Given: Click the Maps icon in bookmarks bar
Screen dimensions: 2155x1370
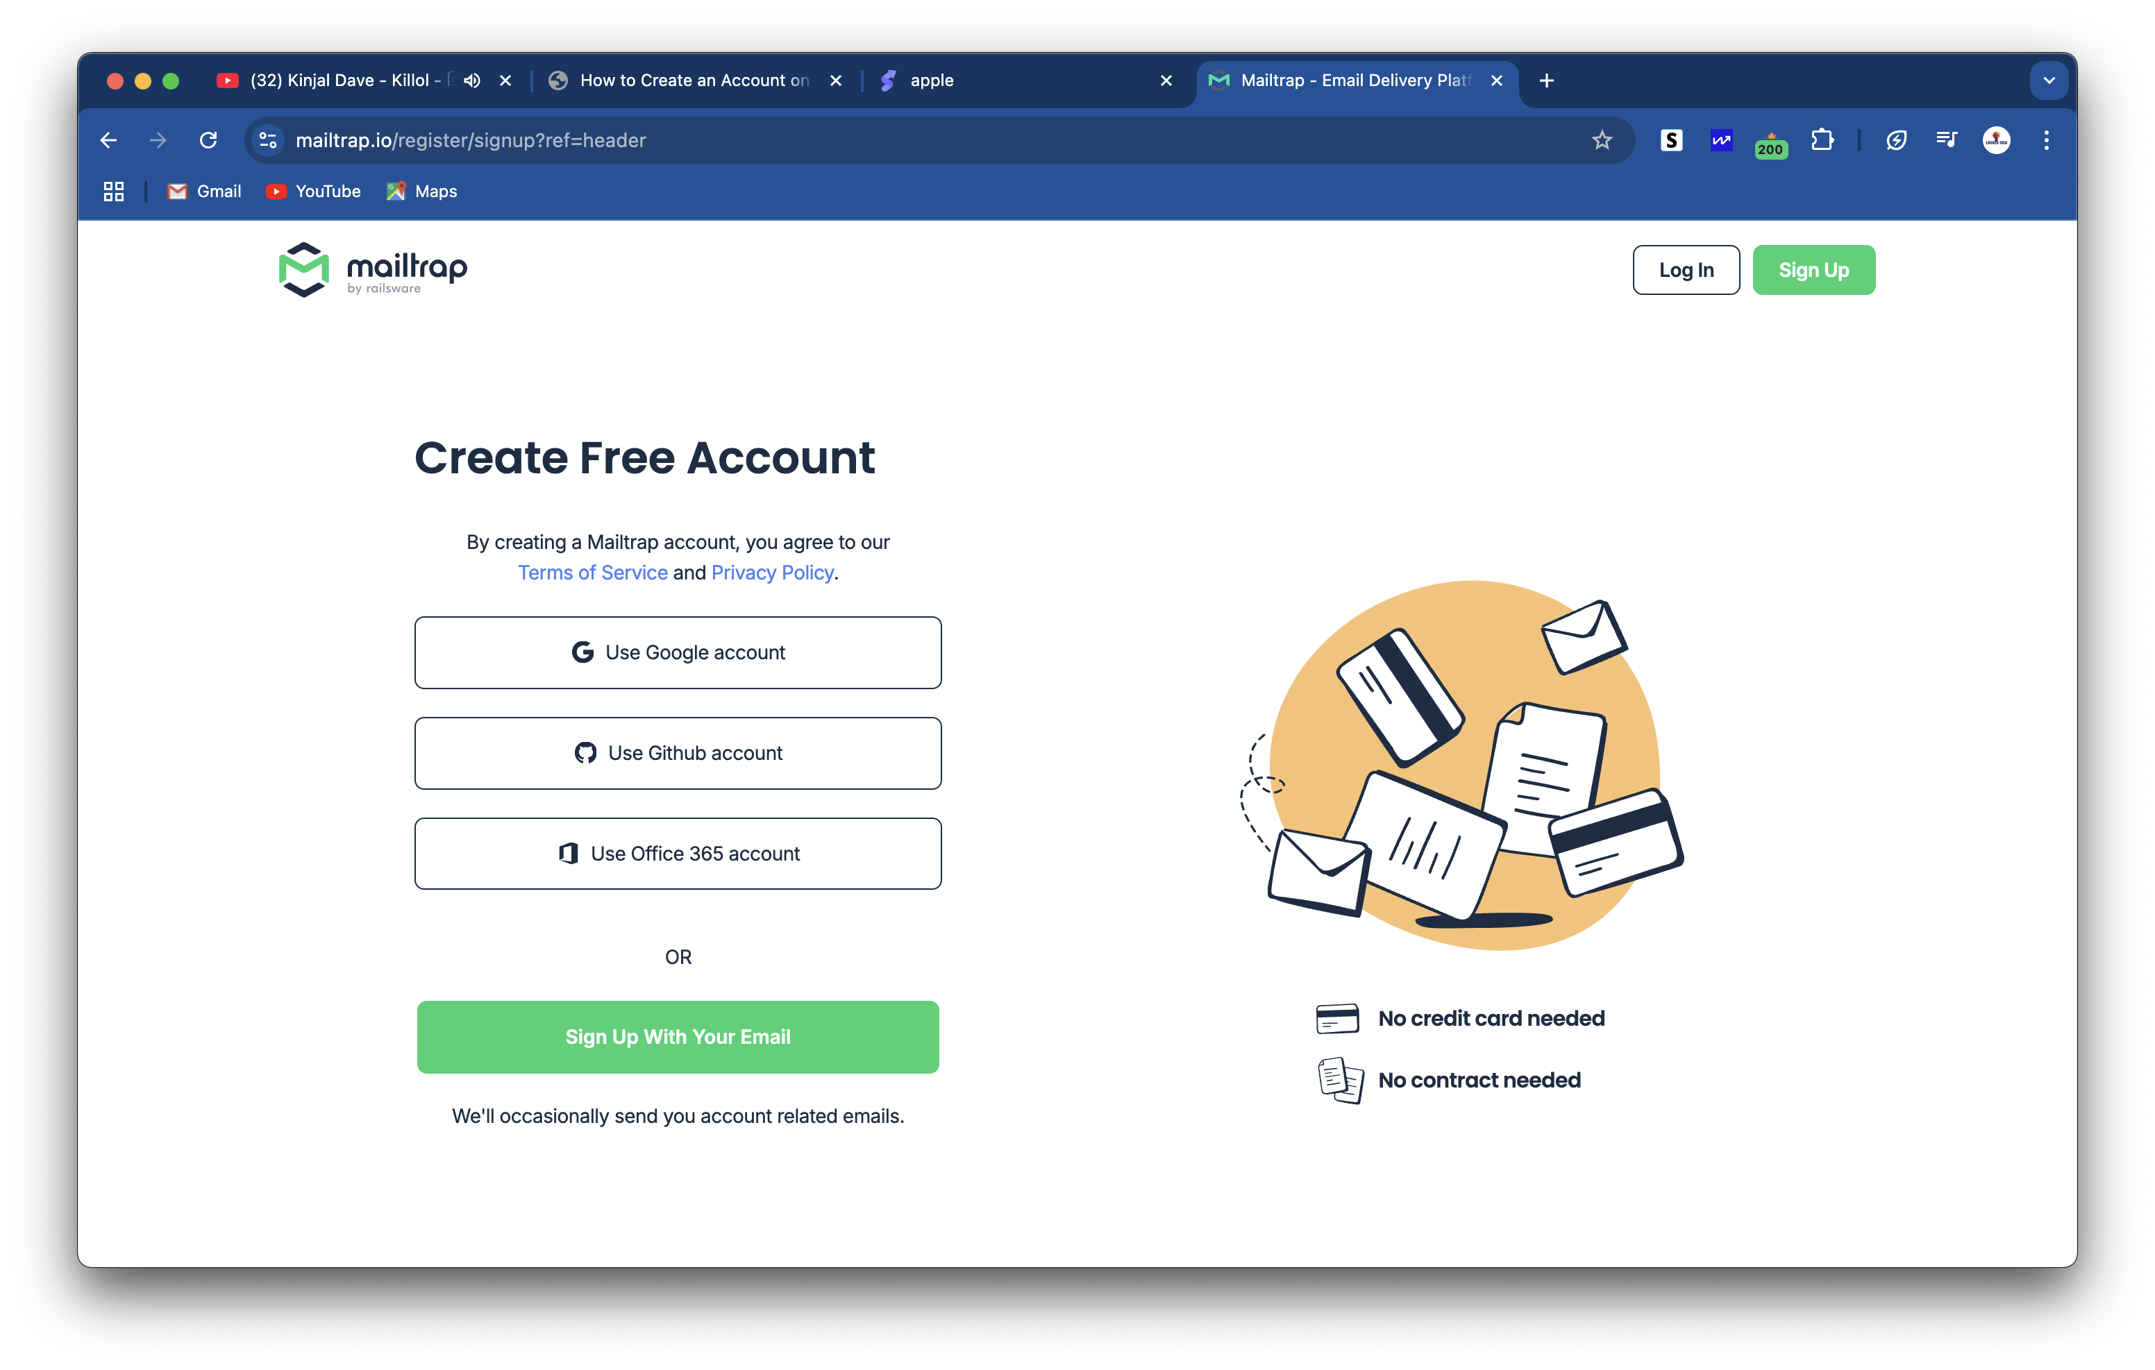Looking at the screenshot, I should (396, 190).
